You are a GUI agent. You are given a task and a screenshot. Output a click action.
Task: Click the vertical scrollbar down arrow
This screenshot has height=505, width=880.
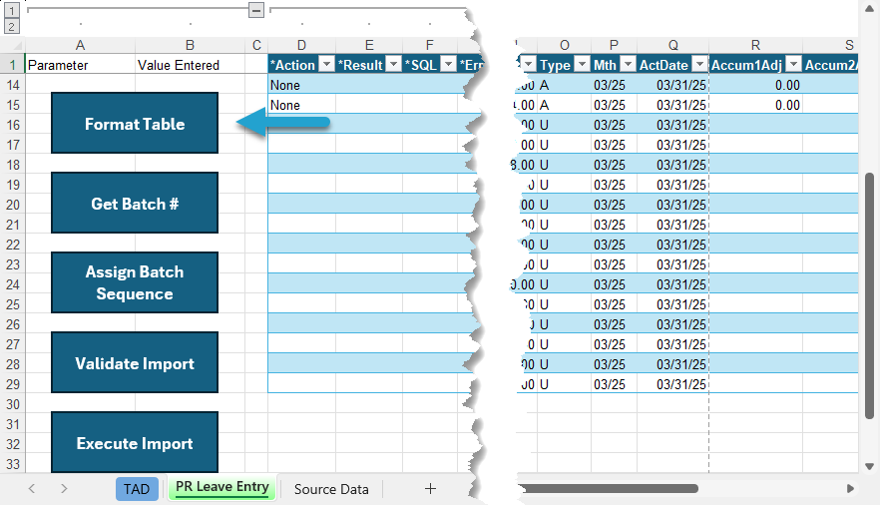(869, 466)
